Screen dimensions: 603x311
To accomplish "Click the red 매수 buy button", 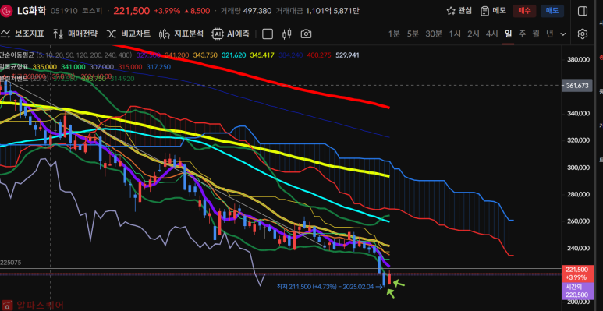I will [x=524, y=11].
